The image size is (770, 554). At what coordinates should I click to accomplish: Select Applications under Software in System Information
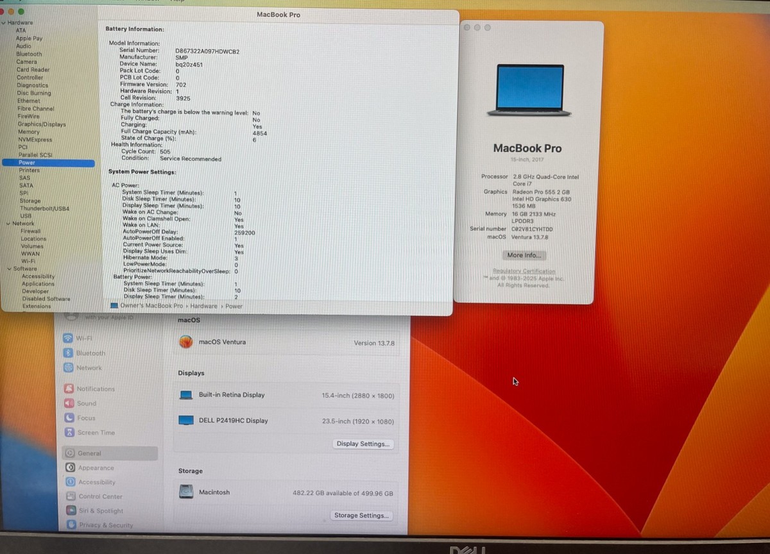(38, 283)
